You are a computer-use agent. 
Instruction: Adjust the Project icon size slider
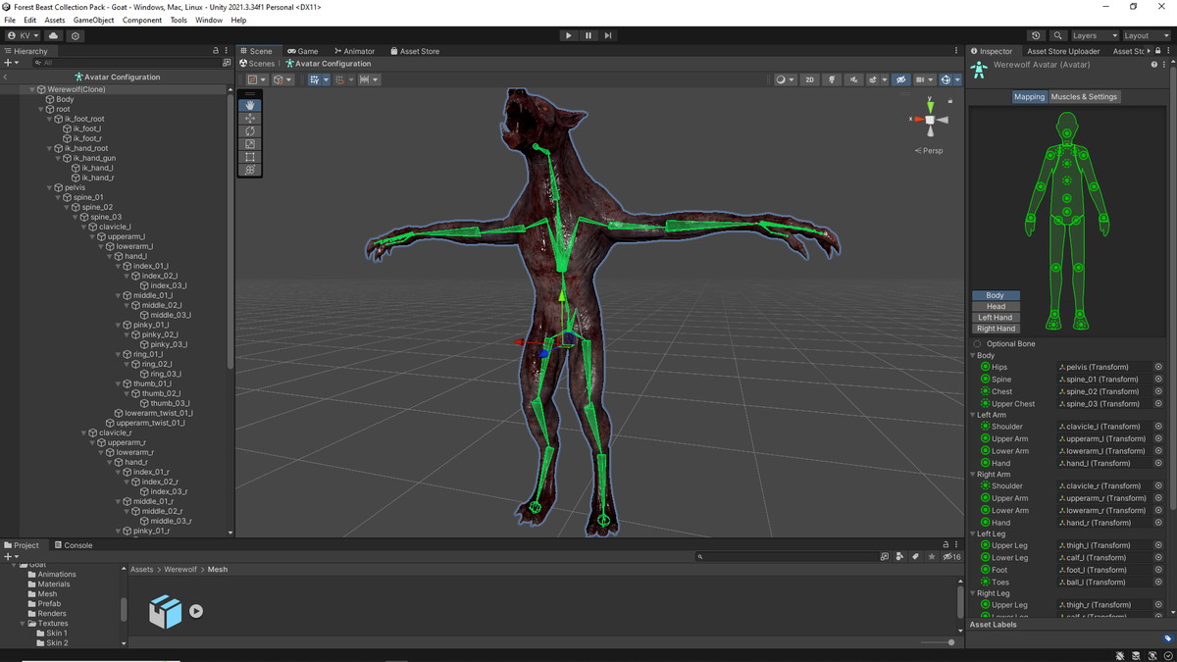(949, 642)
